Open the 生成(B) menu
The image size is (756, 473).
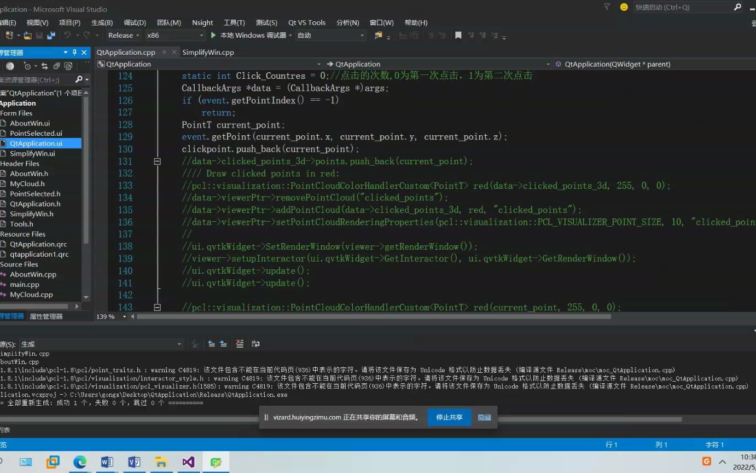point(102,22)
